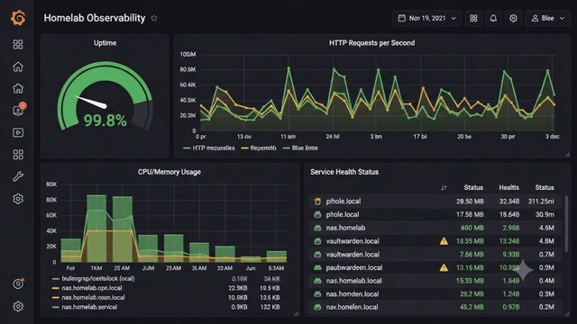The image size is (577, 324).
Task: Open the home icon just below the top dashboards grid icon
Action: (x=18, y=67)
